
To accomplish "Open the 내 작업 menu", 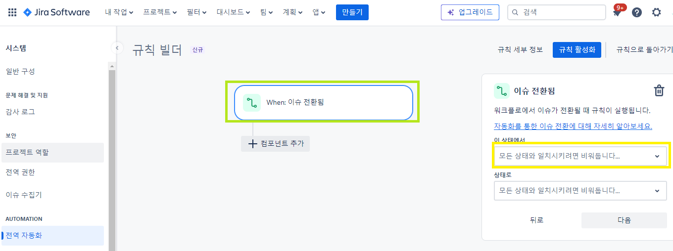I will point(119,12).
